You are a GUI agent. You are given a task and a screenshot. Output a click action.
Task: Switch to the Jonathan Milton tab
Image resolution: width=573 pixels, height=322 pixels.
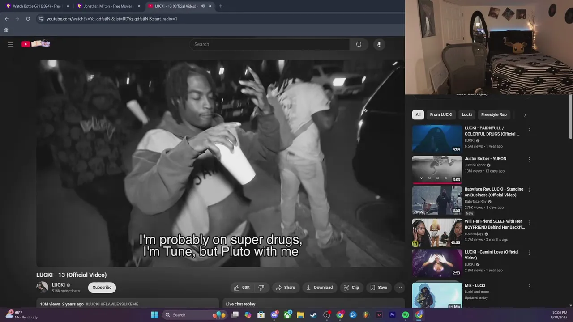(107, 6)
